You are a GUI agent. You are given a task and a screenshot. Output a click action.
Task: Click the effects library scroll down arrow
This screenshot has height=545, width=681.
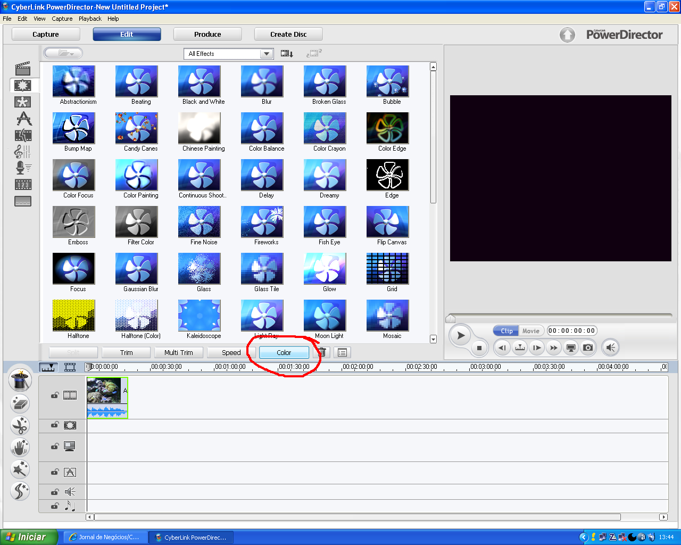coord(433,340)
